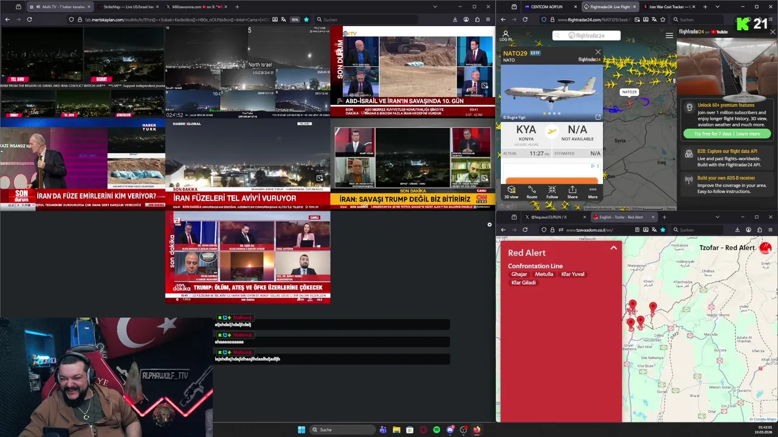778x437 pixels.
Task: Open Spotify from taskbar
Action: (x=436, y=430)
